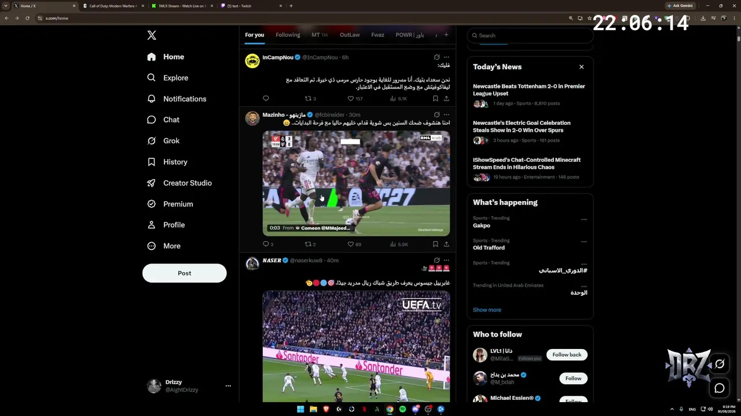741x416 pixels.
Task: Click Show more under What's happening
Action: coord(487,310)
